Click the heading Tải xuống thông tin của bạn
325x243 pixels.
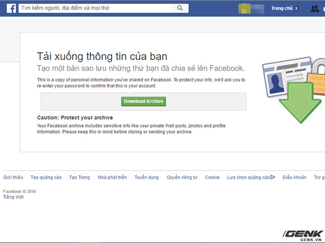coord(102,56)
